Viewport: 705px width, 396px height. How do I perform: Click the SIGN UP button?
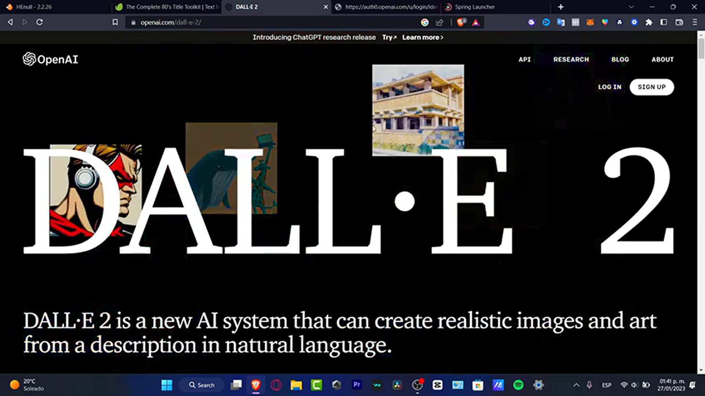[x=652, y=87]
